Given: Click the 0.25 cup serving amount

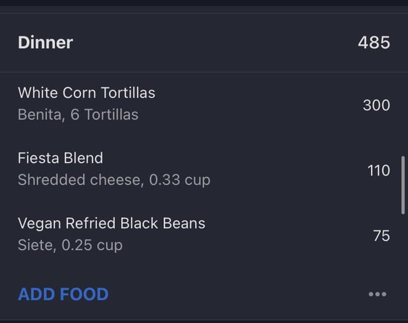Looking at the screenshot, I should (x=92, y=246).
